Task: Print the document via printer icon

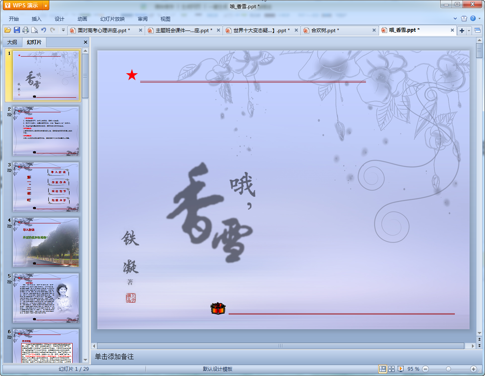Action: coord(26,30)
